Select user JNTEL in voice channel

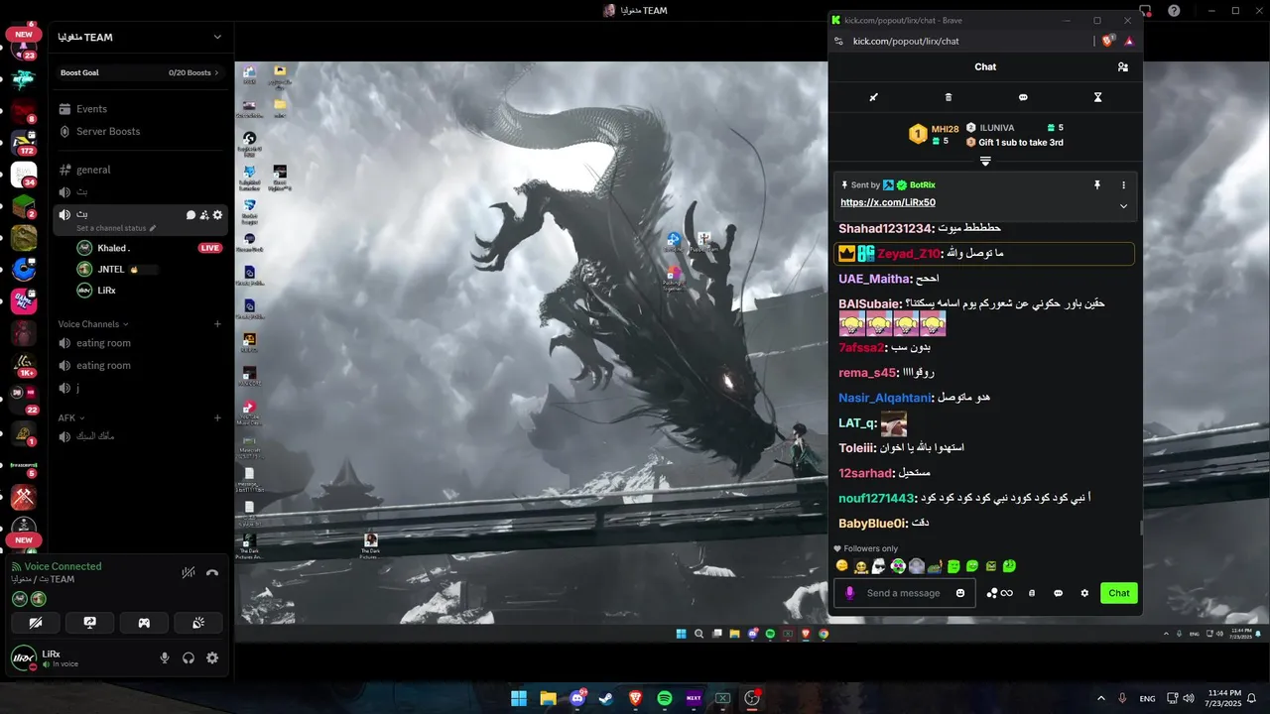(148, 269)
